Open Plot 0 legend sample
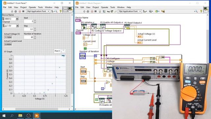The height and width of the screenshot is (119, 211). pos(63,51)
